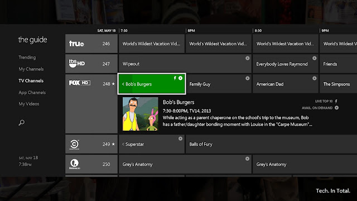Click on-demand icon on Family Guy tile
357x201 pixels.
click(x=247, y=78)
